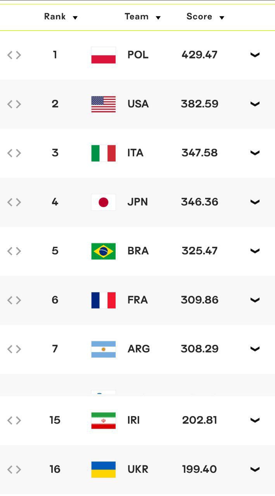Sort the table by the Rank column
275x496 pixels.
(61, 17)
